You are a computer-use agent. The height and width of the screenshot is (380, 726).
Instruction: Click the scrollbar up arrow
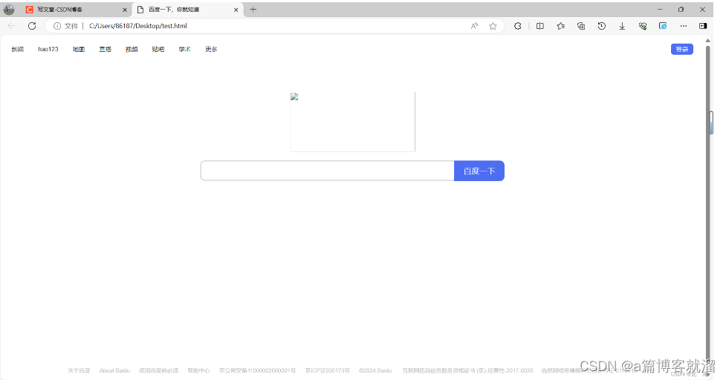[x=707, y=41]
